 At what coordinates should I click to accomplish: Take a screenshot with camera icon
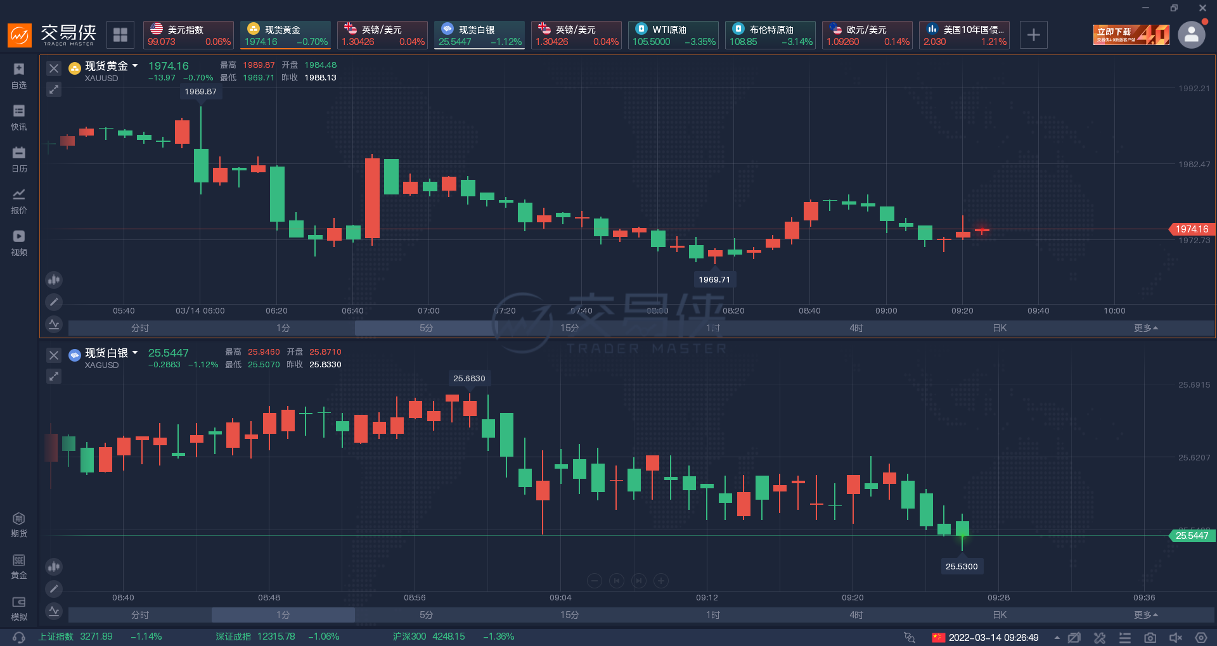tap(1150, 638)
